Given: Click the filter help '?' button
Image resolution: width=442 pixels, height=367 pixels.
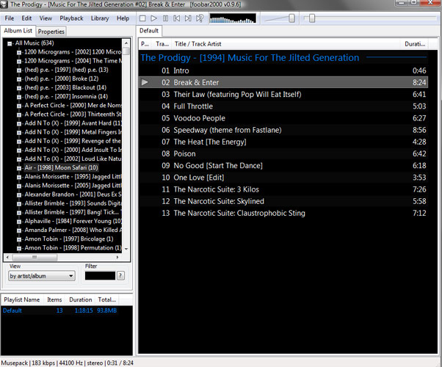Looking at the screenshot, I should click(x=120, y=275).
